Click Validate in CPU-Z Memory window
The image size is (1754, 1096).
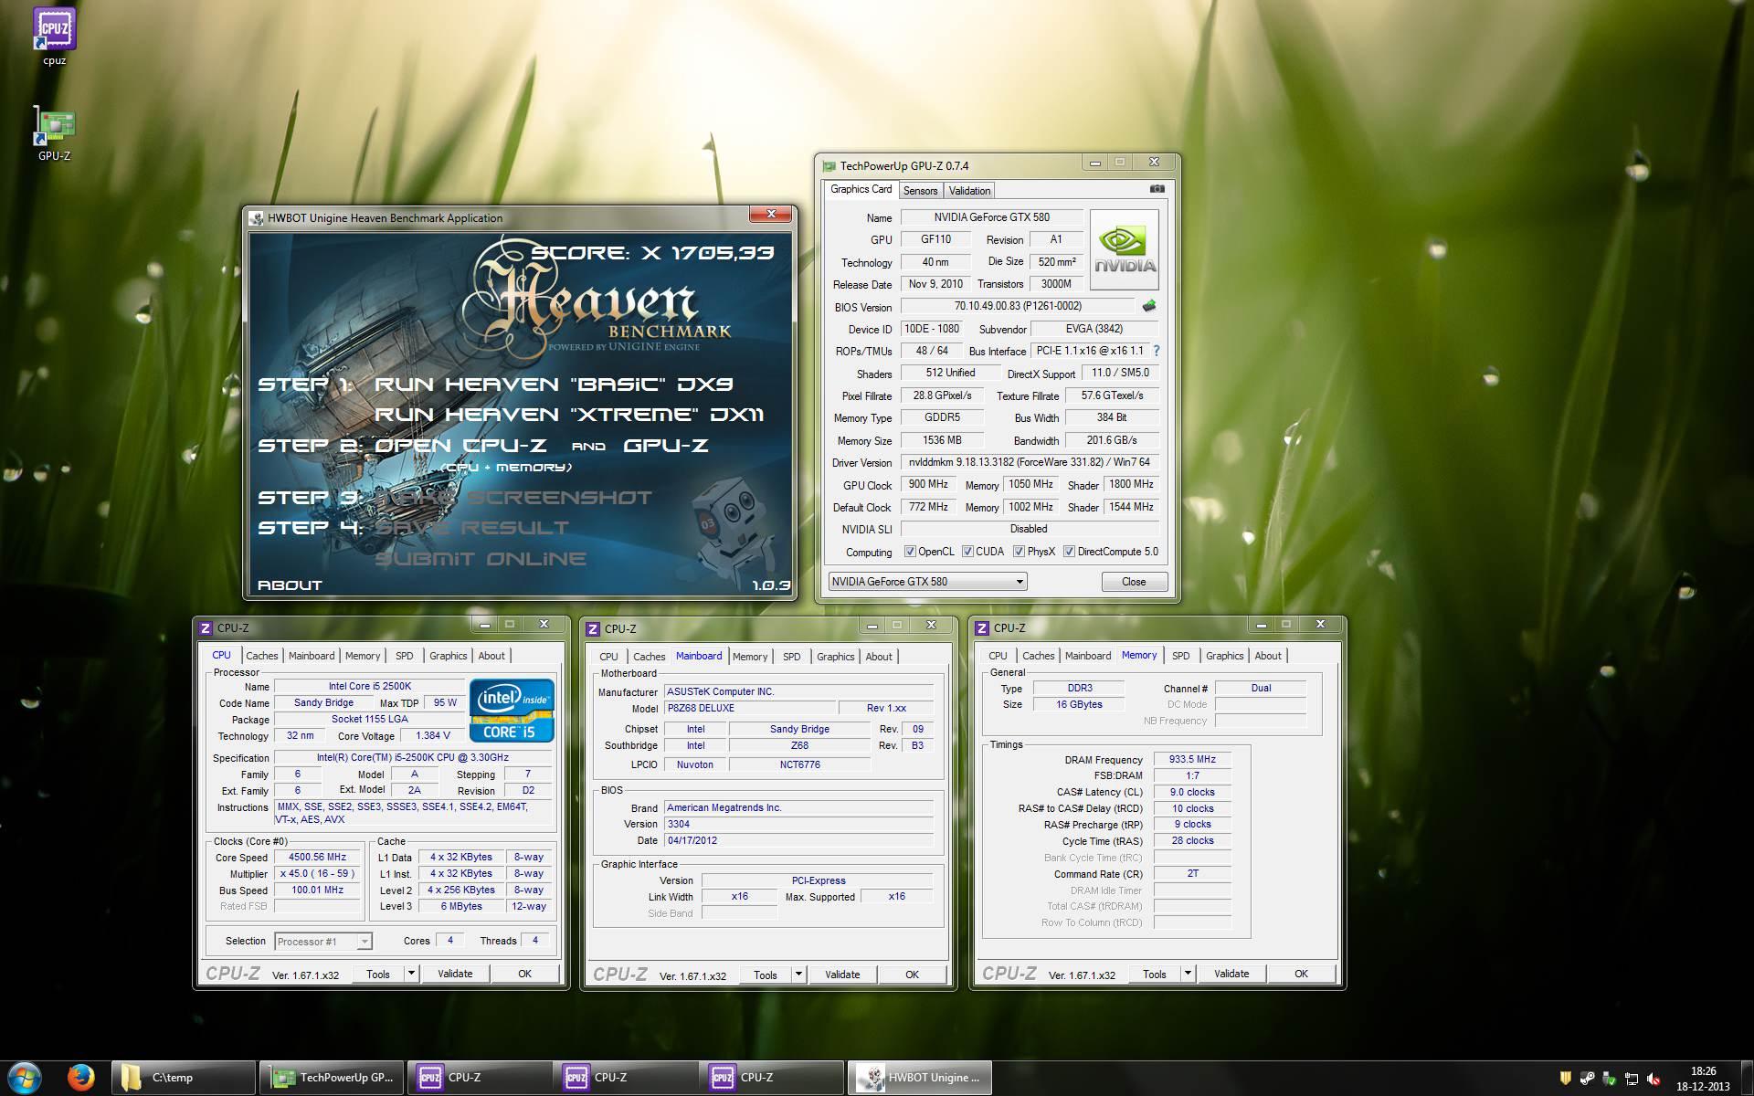pos(1231,974)
